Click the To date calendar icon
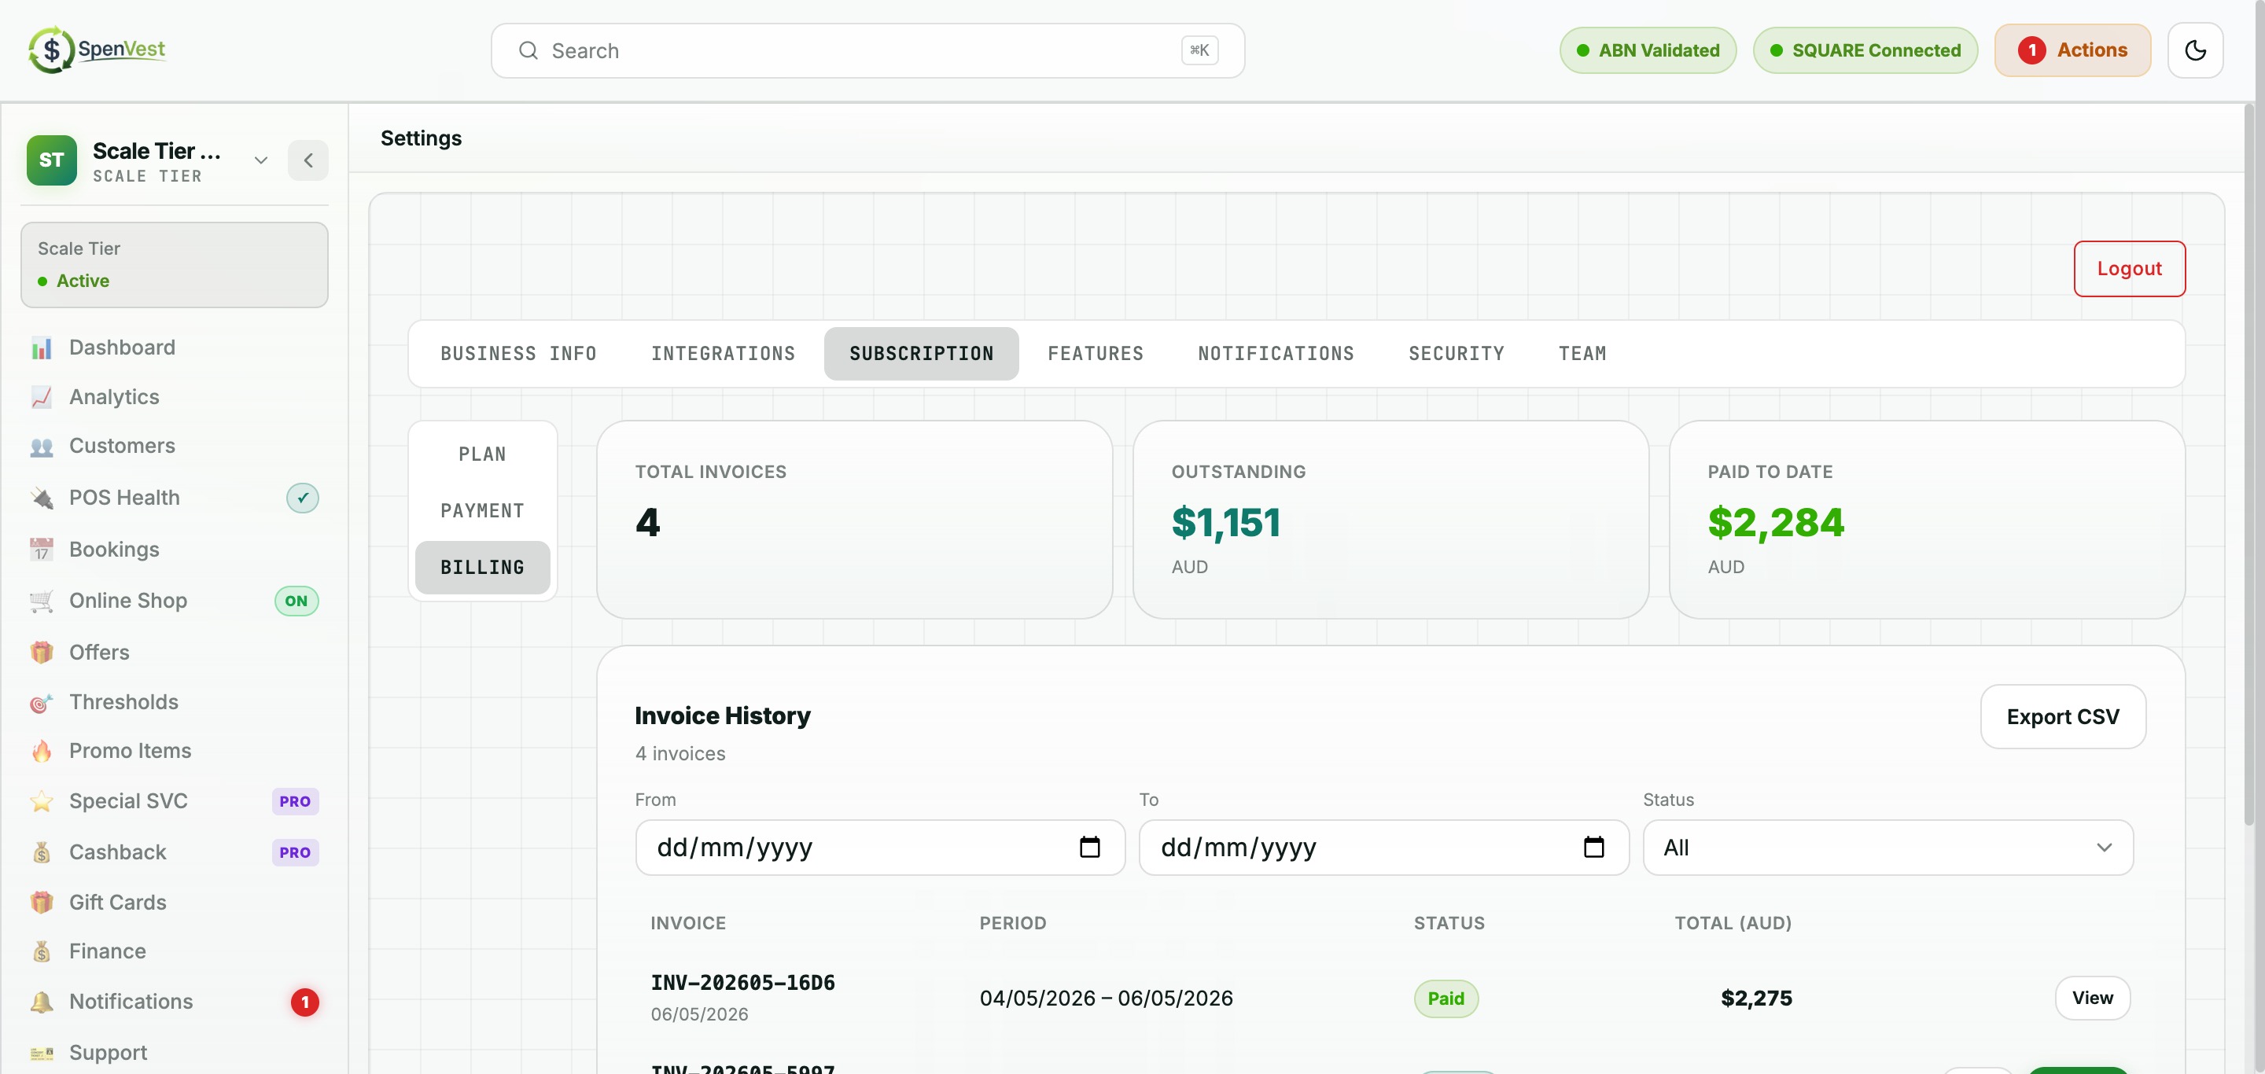2265x1074 pixels. (x=1593, y=848)
